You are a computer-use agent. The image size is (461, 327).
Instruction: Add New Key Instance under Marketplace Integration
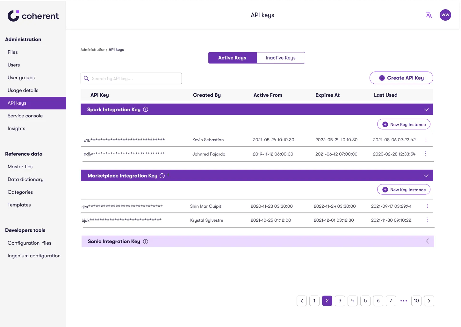404,190
